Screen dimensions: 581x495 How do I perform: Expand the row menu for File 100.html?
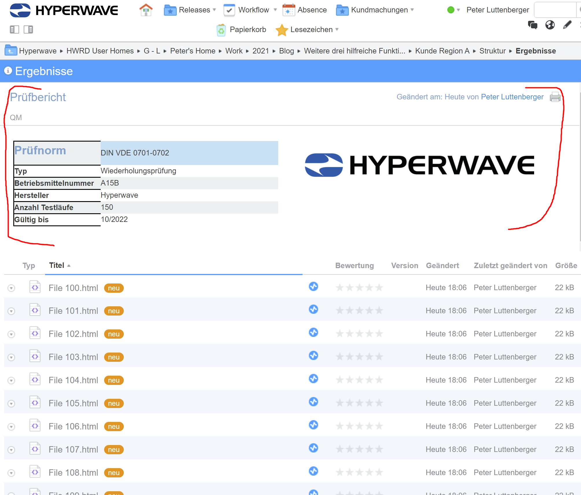coord(11,288)
